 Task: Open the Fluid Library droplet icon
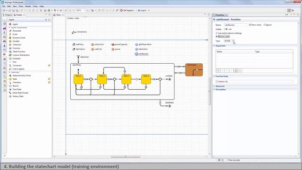tap(4, 46)
